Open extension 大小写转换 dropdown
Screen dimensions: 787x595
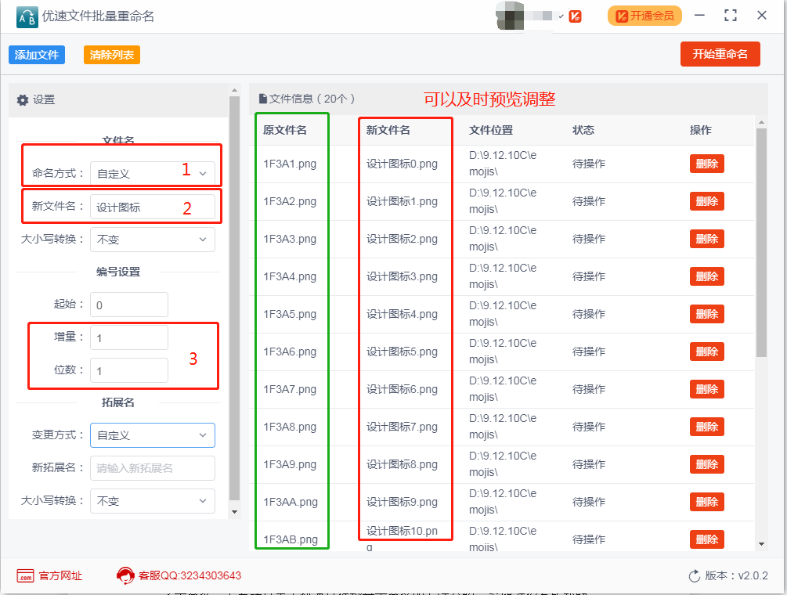coord(153,501)
